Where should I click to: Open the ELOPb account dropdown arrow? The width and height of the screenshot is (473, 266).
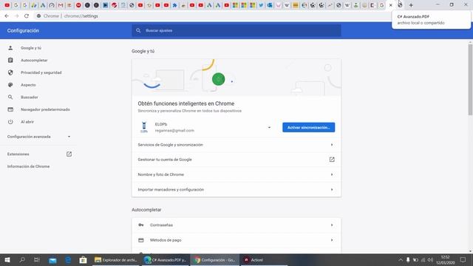(x=269, y=127)
